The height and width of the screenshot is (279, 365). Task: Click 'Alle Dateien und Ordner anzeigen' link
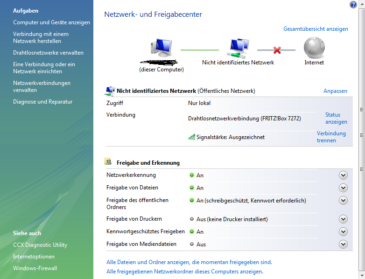click(x=189, y=262)
